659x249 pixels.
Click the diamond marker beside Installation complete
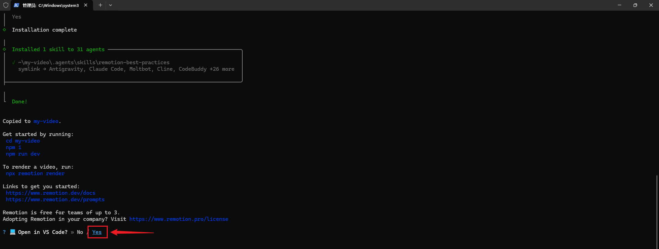[4, 30]
